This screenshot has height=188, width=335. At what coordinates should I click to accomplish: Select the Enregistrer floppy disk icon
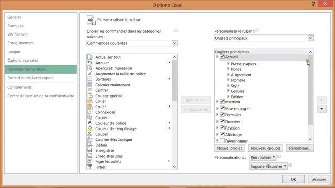coord(90,150)
